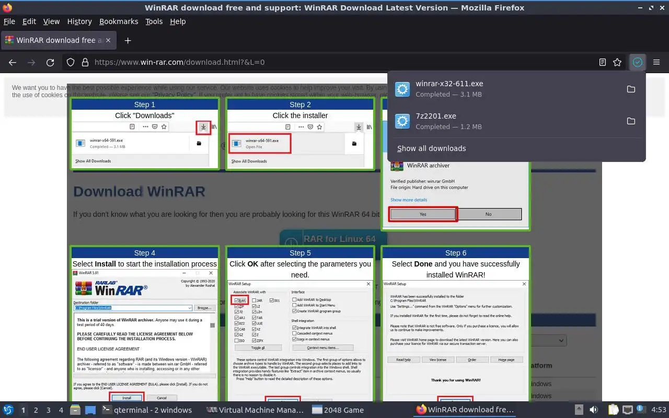Open the File menu

point(9,21)
